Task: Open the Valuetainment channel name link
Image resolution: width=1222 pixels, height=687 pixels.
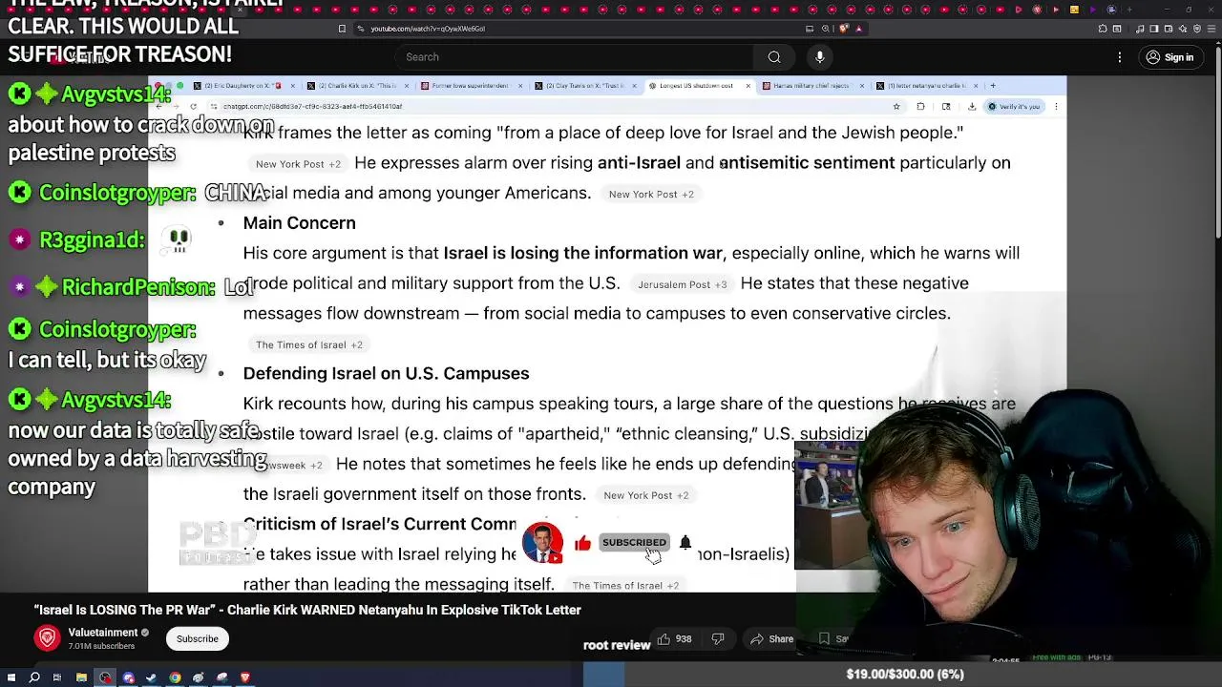Action: [103, 633]
